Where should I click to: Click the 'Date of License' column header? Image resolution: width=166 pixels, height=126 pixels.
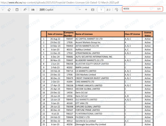coord(55,34)
